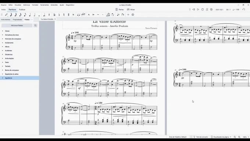250x141 pixels.
Task: Select the whole note duration
Action: tap(39, 15)
